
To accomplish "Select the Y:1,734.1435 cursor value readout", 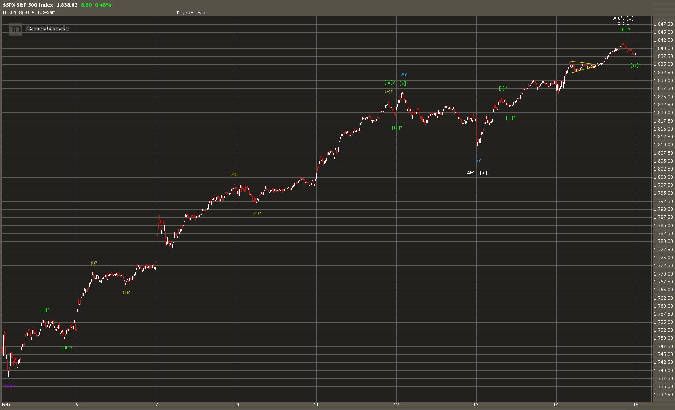I will [191, 12].
